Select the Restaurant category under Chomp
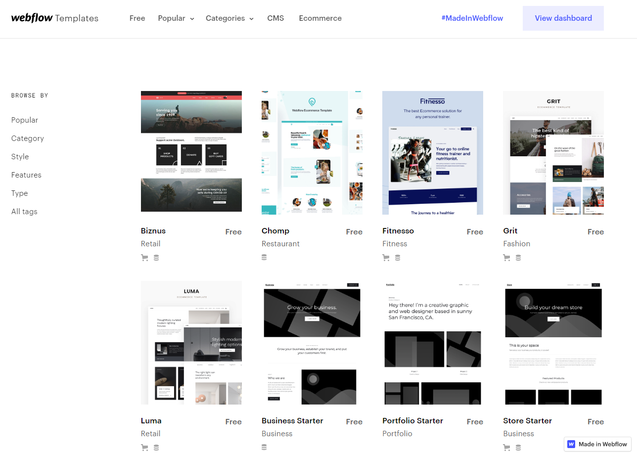Viewport: 637px width, 455px height. pos(280,244)
